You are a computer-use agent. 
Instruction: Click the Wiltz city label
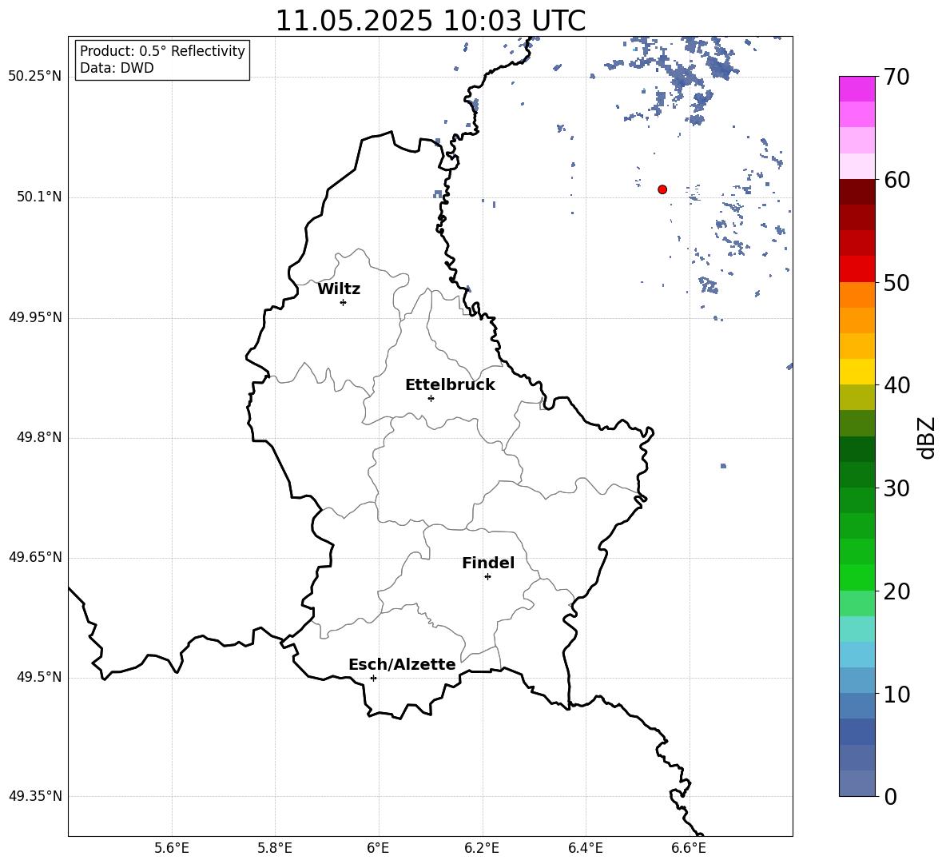click(339, 289)
